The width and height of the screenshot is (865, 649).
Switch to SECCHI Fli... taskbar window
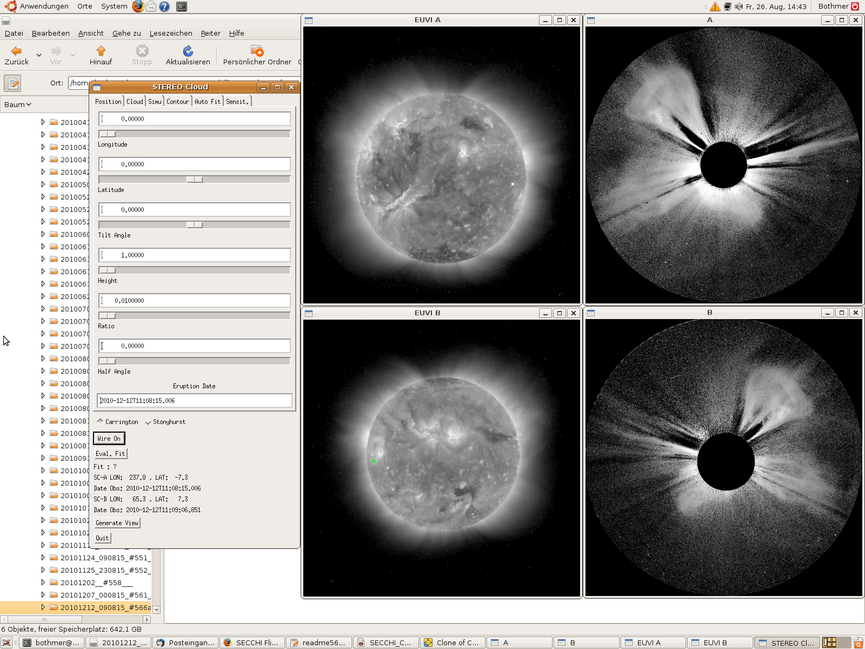click(251, 643)
